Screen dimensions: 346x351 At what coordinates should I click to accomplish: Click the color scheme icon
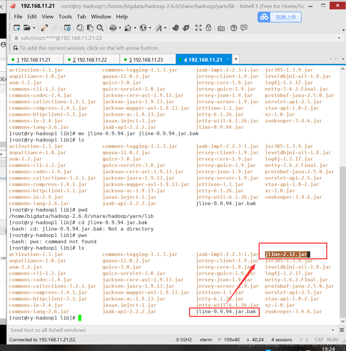[x=128, y=28]
